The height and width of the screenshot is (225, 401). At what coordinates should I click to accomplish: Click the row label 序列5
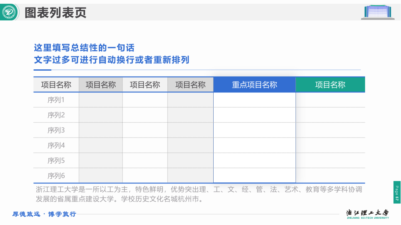[x=56, y=161]
